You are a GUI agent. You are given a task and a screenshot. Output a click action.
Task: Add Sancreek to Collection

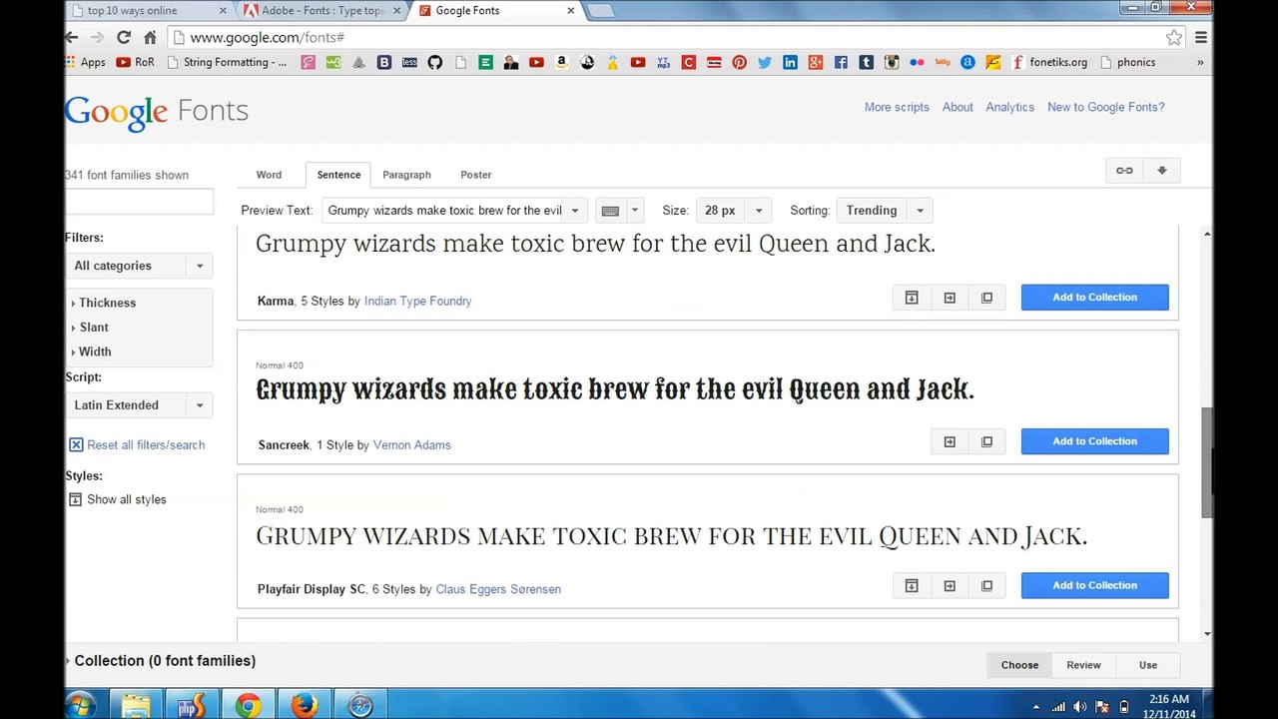tap(1094, 441)
